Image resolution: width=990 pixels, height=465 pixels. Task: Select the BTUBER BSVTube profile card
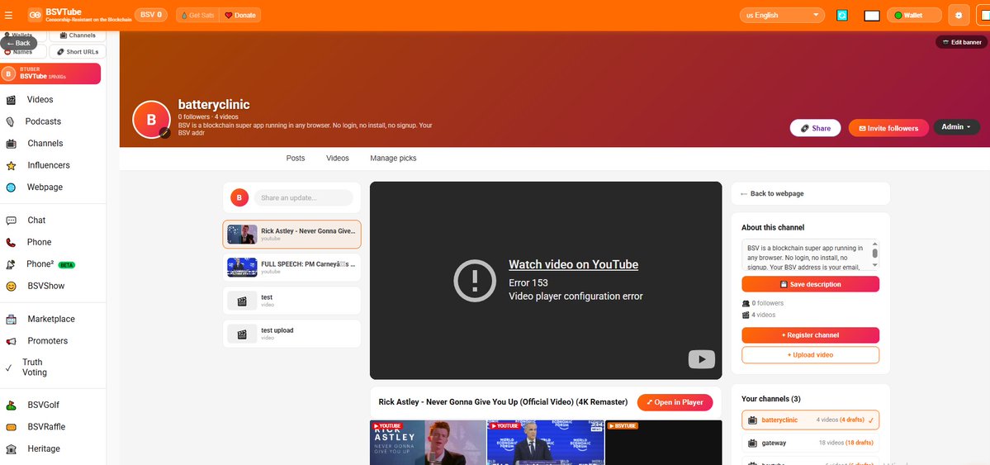(50, 74)
